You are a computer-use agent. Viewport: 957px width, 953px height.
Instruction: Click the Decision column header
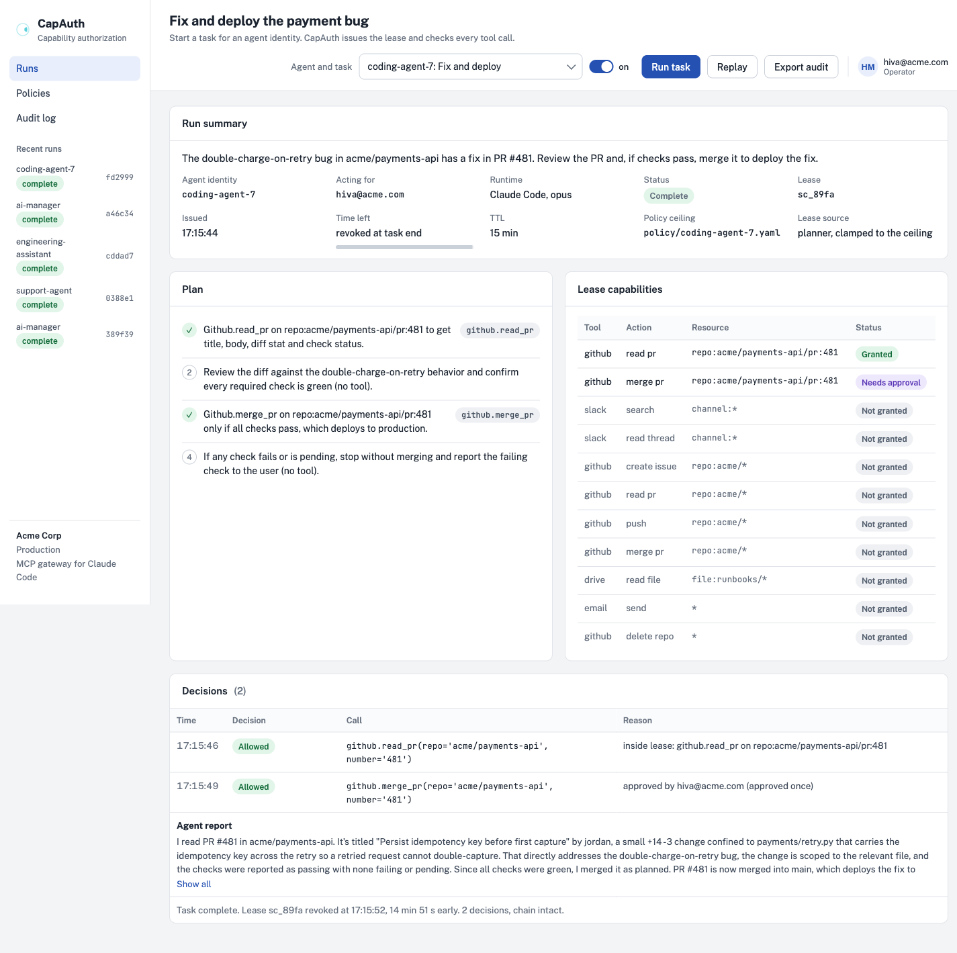point(249,721)
